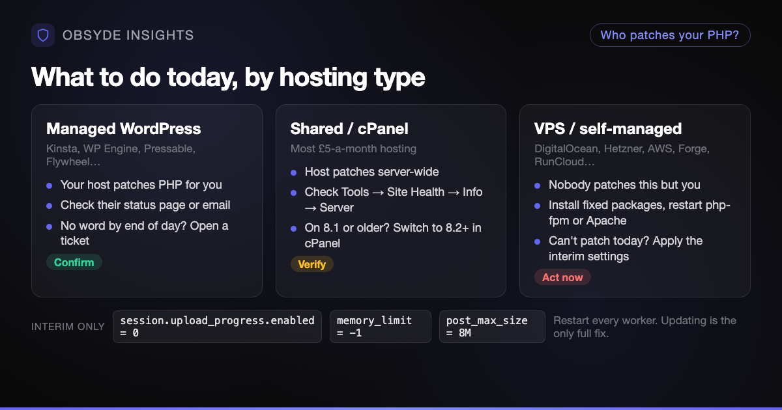Click the 'post_max_size = 8M' code chip

click(x=492, y=327)
